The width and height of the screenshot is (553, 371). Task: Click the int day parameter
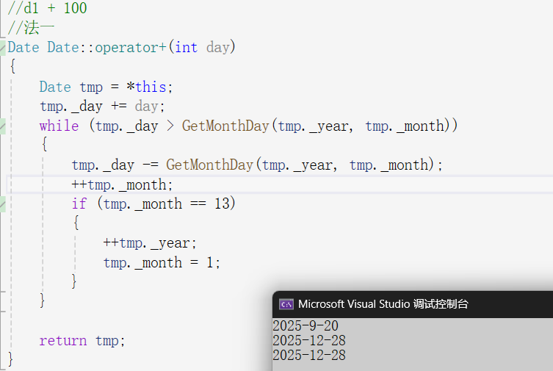pos(203,47)
